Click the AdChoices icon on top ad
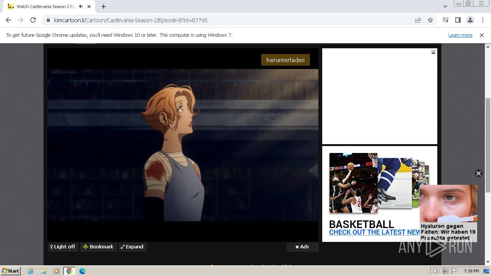The image size is (491, 276). click(433, 52)
